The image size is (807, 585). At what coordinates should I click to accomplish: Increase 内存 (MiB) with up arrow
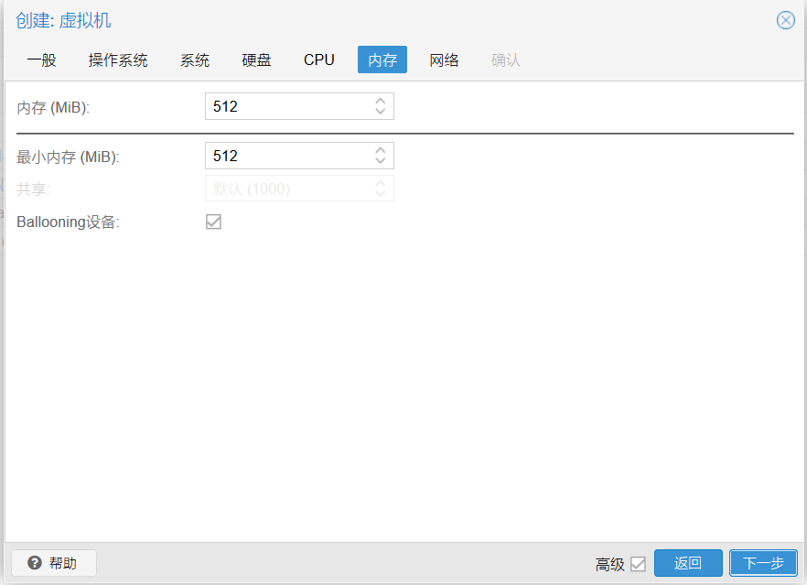(381, 101)
